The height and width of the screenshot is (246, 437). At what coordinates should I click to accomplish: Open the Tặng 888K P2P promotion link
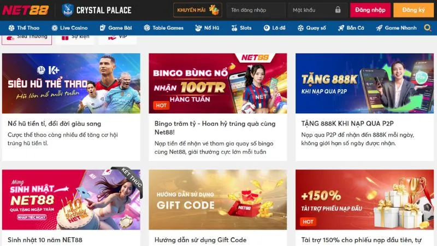pos(347,124)
